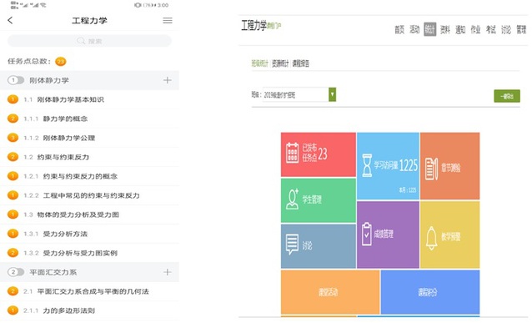532x323 pixels.
Task: Expand 平面汇交力系 with its plus sign
Action: pyautogui.click(x=168, y=272)
